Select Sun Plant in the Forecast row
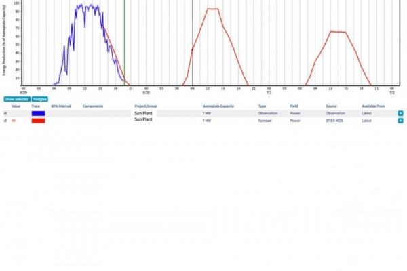The height and width of the screenshot is (271, 407). tap(143, 120)
